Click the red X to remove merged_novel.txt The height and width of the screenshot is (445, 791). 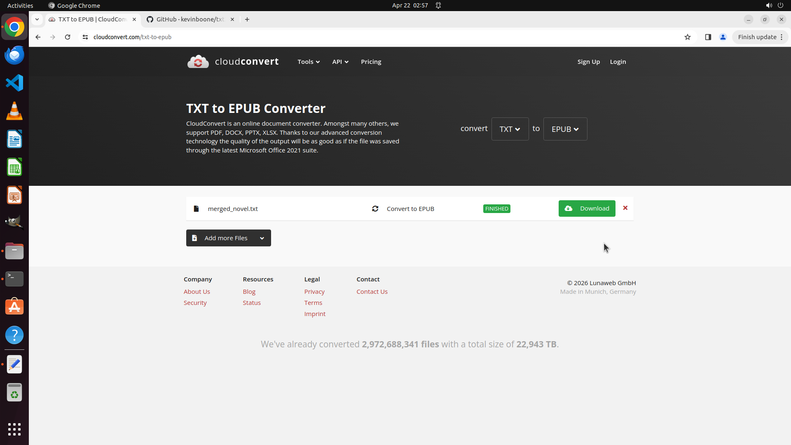tap(625, 208)
